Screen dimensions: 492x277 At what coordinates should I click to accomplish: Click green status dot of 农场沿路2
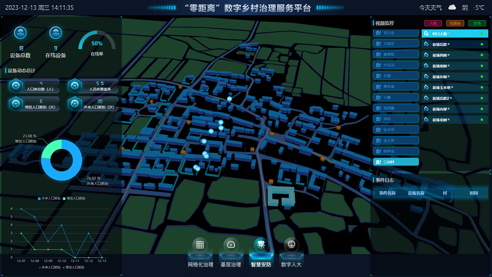(x=481, y=98)
